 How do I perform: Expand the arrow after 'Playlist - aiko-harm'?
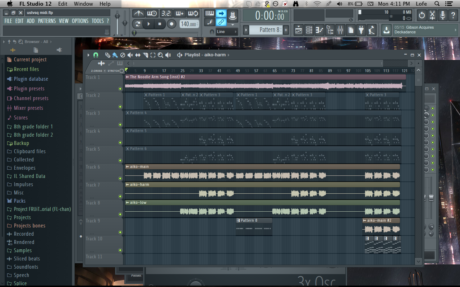point(229,55)
